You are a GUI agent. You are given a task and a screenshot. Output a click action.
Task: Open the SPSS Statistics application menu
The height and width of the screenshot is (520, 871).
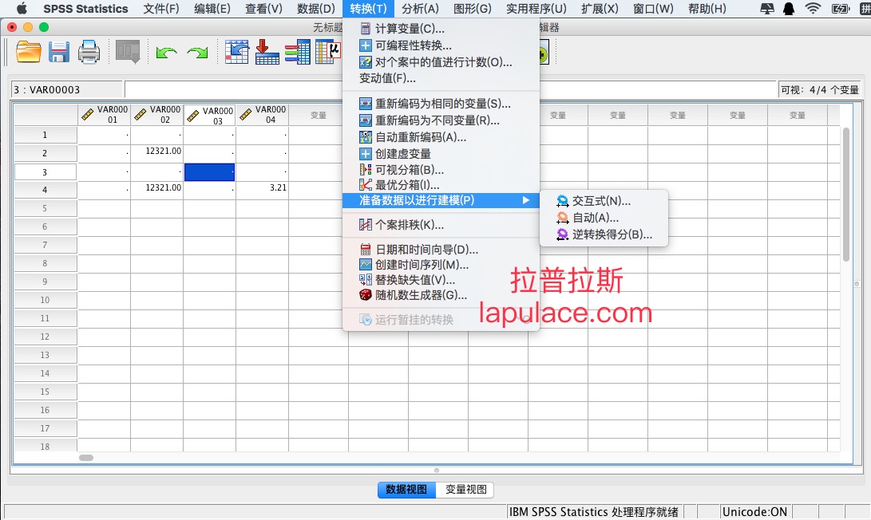(85, 9)
